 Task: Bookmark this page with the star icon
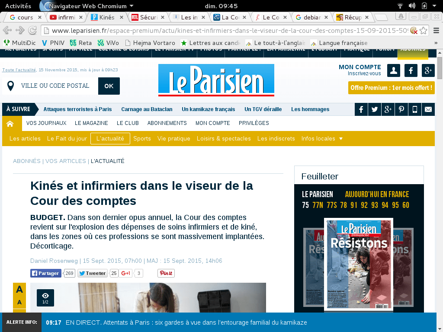(x=423, y=31)
